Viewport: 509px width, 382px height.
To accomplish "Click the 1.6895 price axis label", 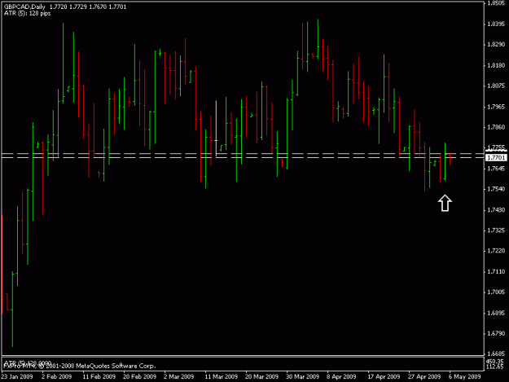I will pyautogui.click(x=496, y=313).
